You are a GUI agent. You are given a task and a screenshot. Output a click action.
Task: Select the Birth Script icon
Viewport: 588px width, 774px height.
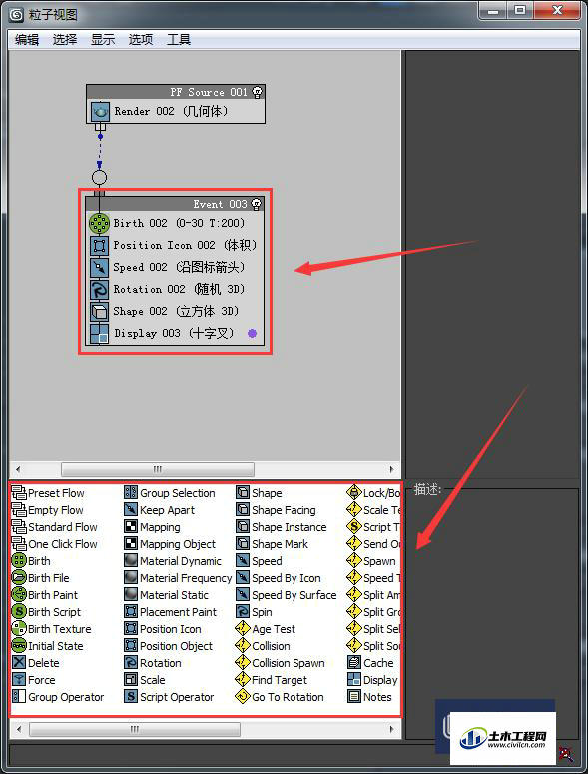tap(19, 612)
